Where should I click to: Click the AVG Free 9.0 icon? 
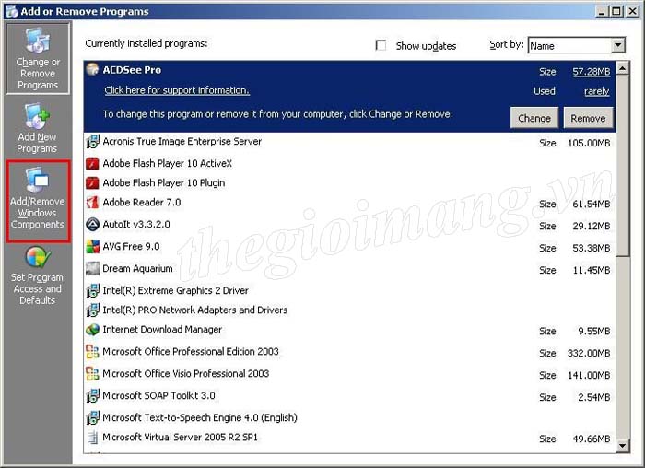[x=92, y=247]
